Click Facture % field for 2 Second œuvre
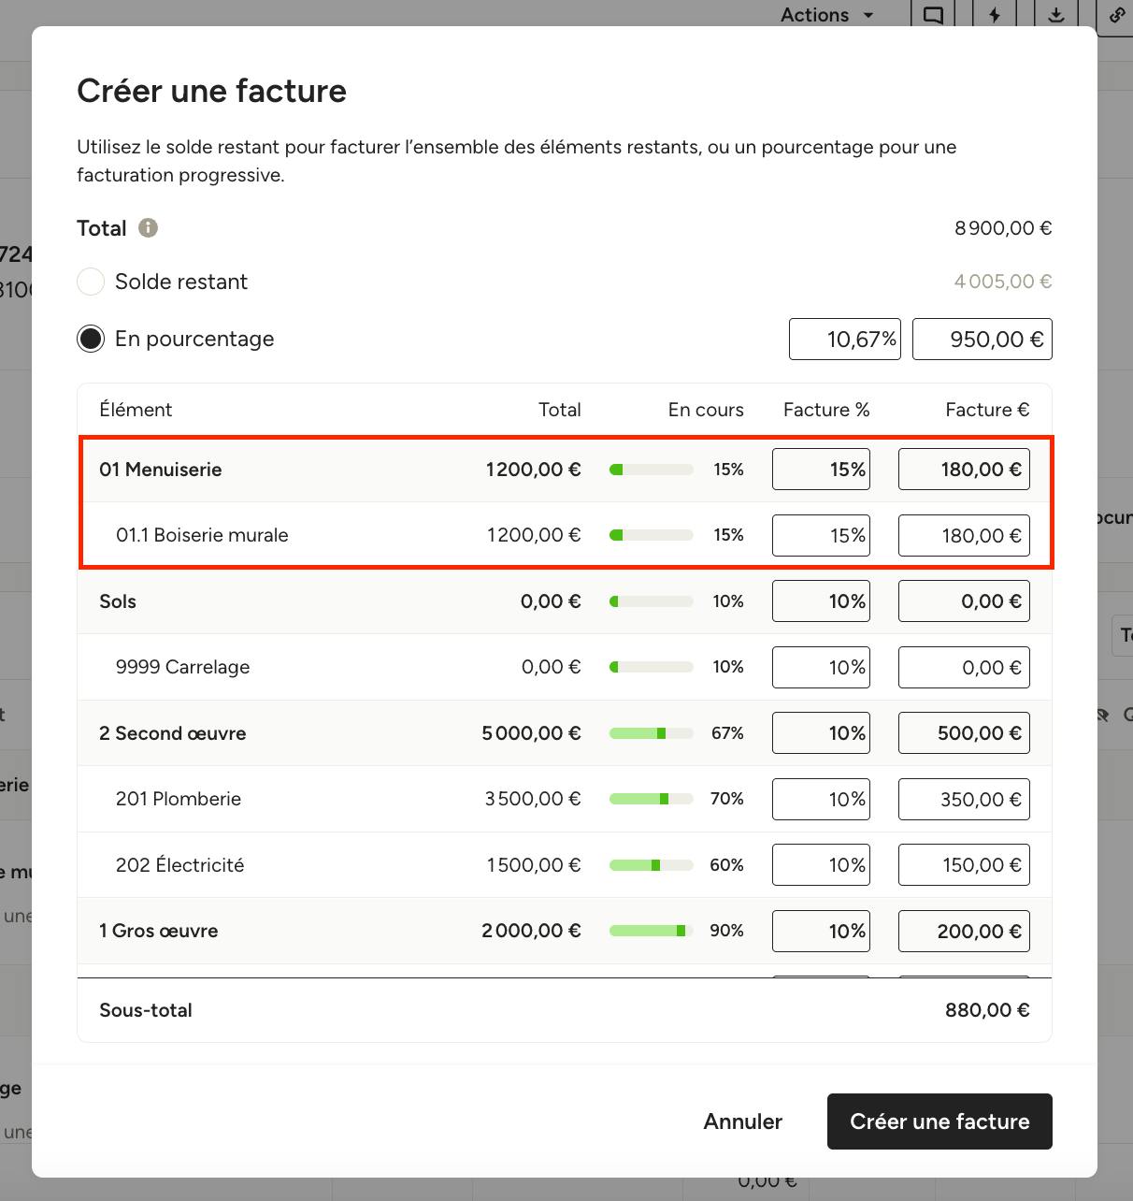The width and height of the screenshot is (1133, 1201). click(821, 733)
